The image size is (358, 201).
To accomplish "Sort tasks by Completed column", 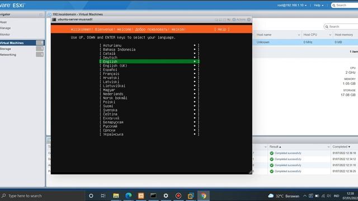I will 341,147.
